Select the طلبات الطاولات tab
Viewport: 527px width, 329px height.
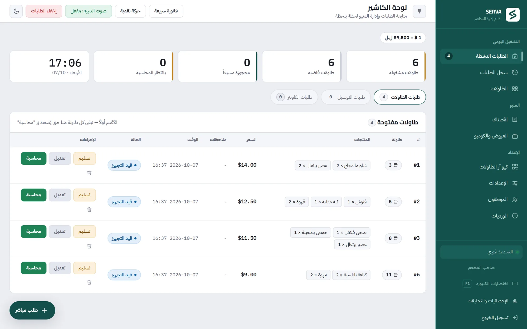coord(400,97)
